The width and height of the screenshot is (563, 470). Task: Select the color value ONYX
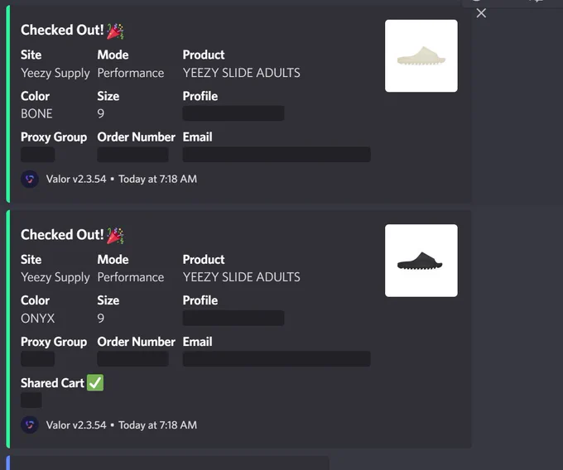(38, 319)
